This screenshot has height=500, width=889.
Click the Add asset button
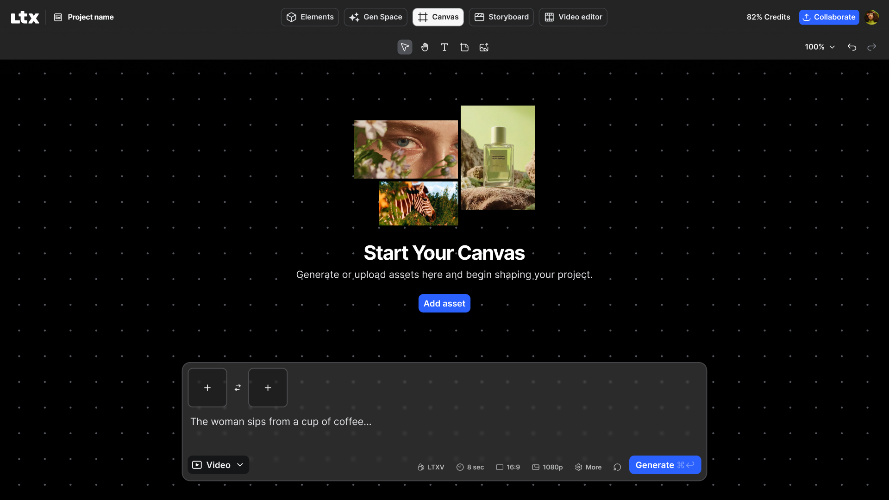coord(444,303)
